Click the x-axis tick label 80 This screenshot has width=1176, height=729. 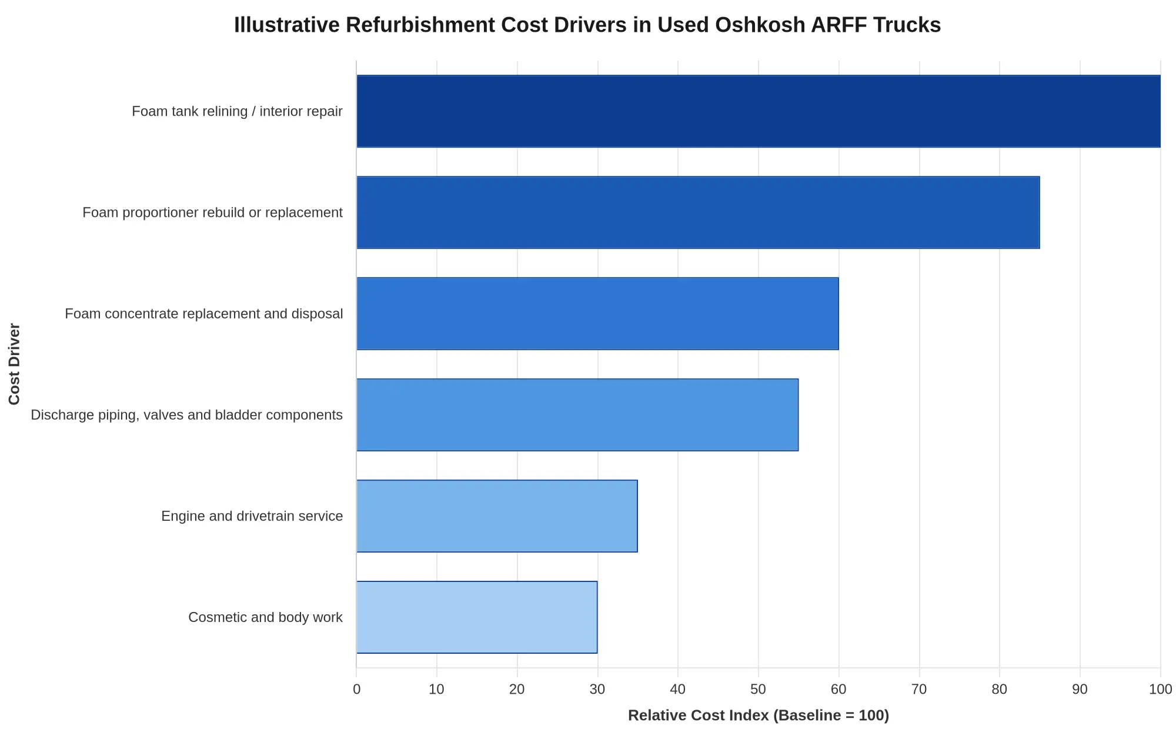pyautogui.click(x=1000, y=690)
